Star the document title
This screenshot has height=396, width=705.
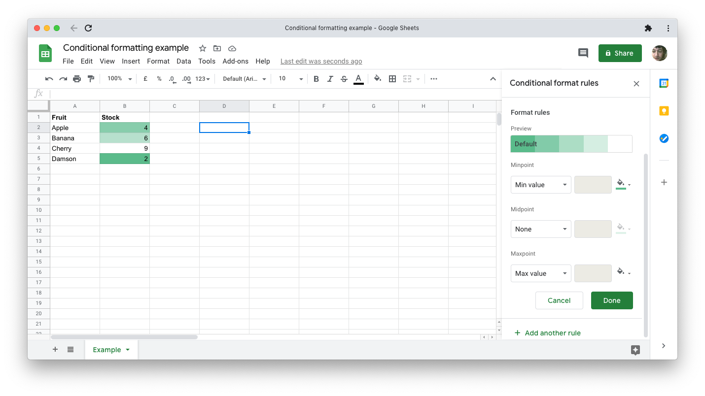click(x=202, y=48)
